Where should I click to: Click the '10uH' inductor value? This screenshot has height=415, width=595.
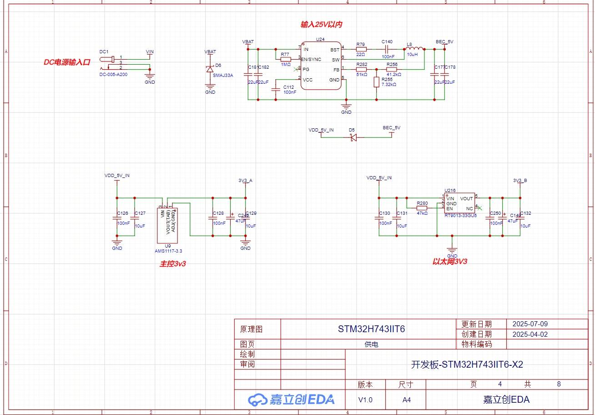coord(412,54)
